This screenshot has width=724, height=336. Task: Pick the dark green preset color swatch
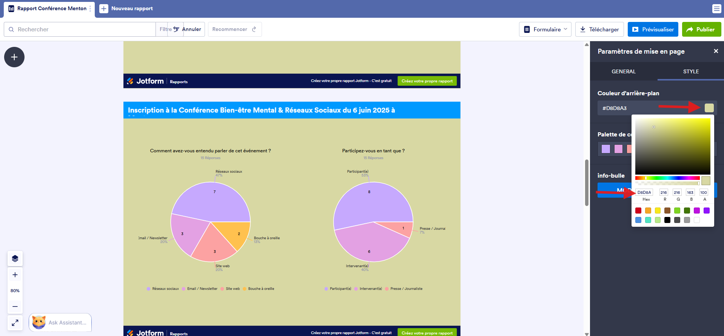[687, 211]
